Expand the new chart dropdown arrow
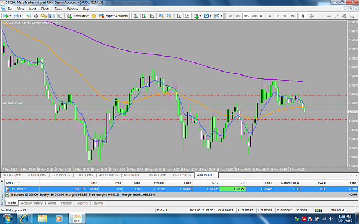Viewport: 359px width, 224px height. (10, 16)
